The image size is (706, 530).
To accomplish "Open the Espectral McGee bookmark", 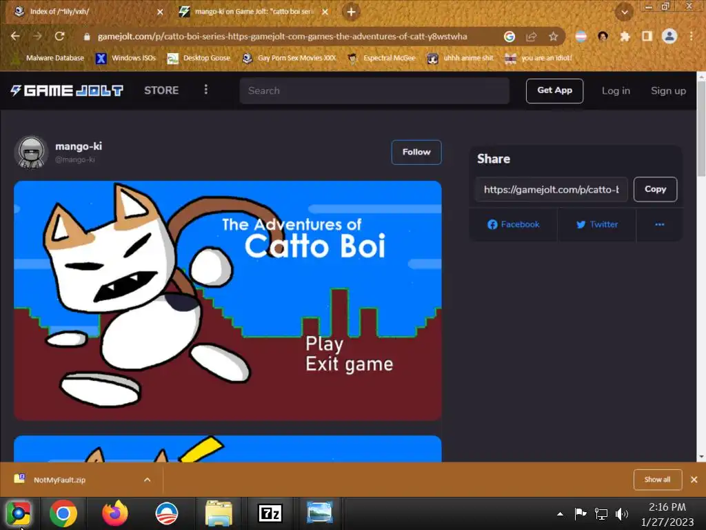I will coord(381,58).
